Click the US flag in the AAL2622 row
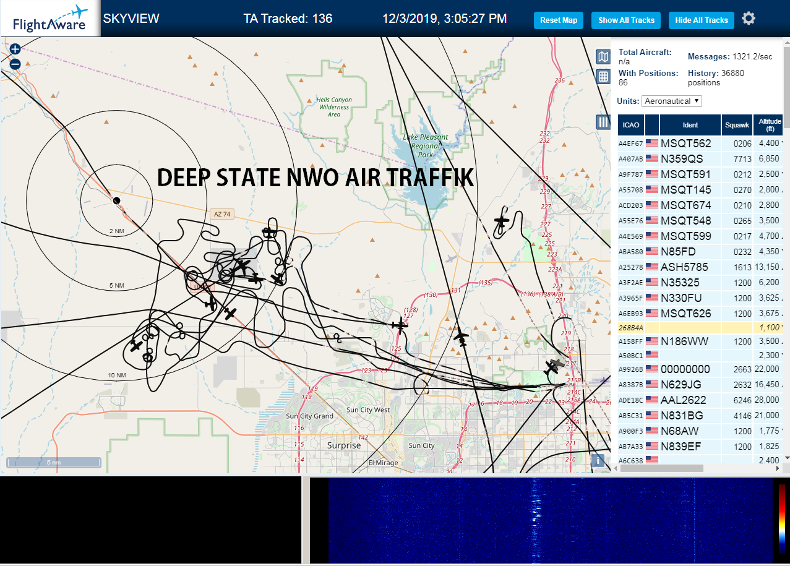 click(652, 400)
